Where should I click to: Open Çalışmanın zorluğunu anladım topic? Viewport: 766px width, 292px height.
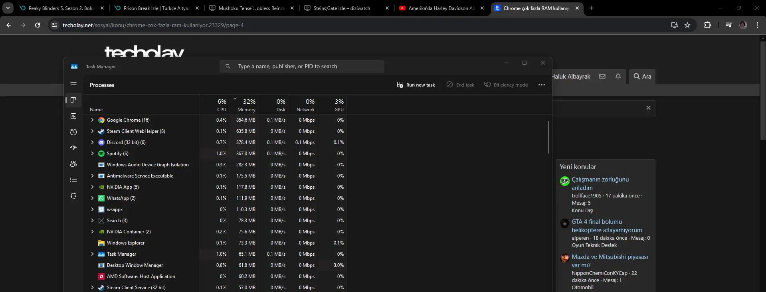(600, 183)
